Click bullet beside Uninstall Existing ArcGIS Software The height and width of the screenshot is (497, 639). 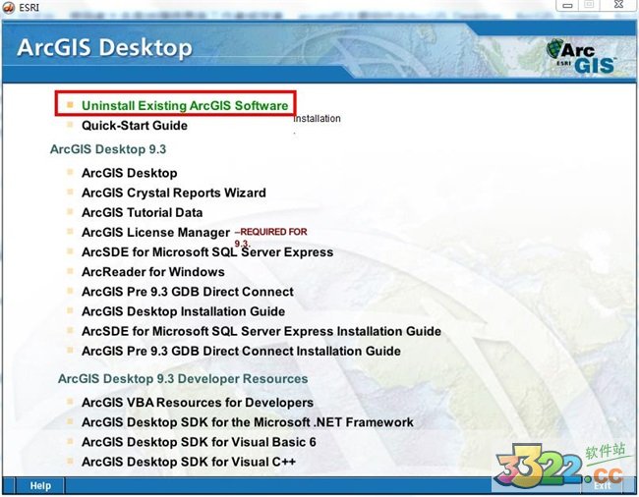pyautogui.click(x=70, y=105)
